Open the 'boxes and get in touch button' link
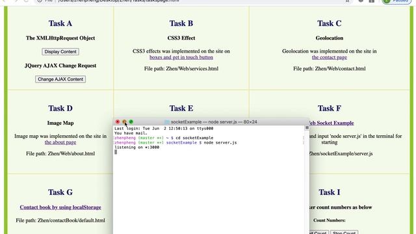Screen dimensions: 416x234 (x=181, y=57)
